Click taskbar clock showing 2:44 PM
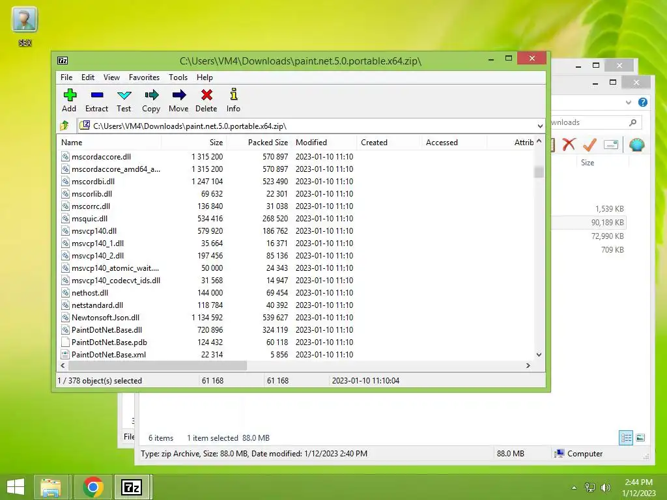This screenshot has height=500, width=667. (638, 487)
